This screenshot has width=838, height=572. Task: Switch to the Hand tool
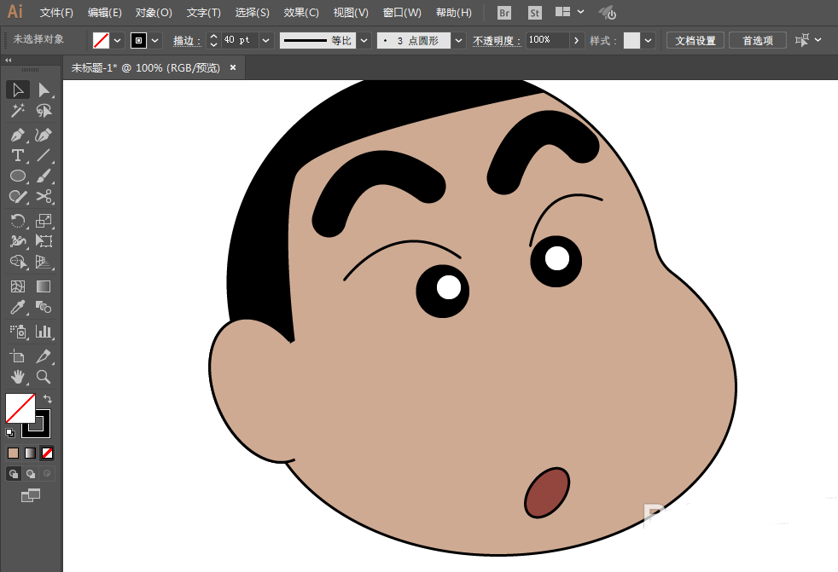tap(17, 377)
